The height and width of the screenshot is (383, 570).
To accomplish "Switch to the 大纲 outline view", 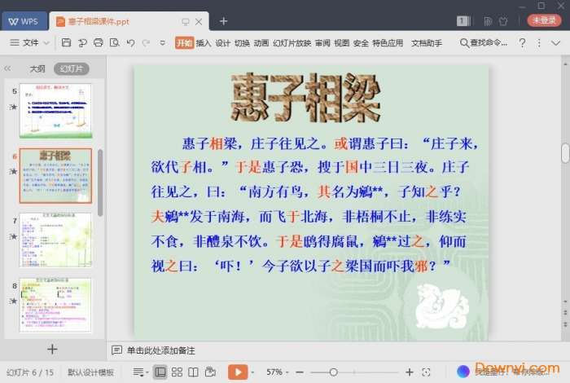I will pos(37,68).
